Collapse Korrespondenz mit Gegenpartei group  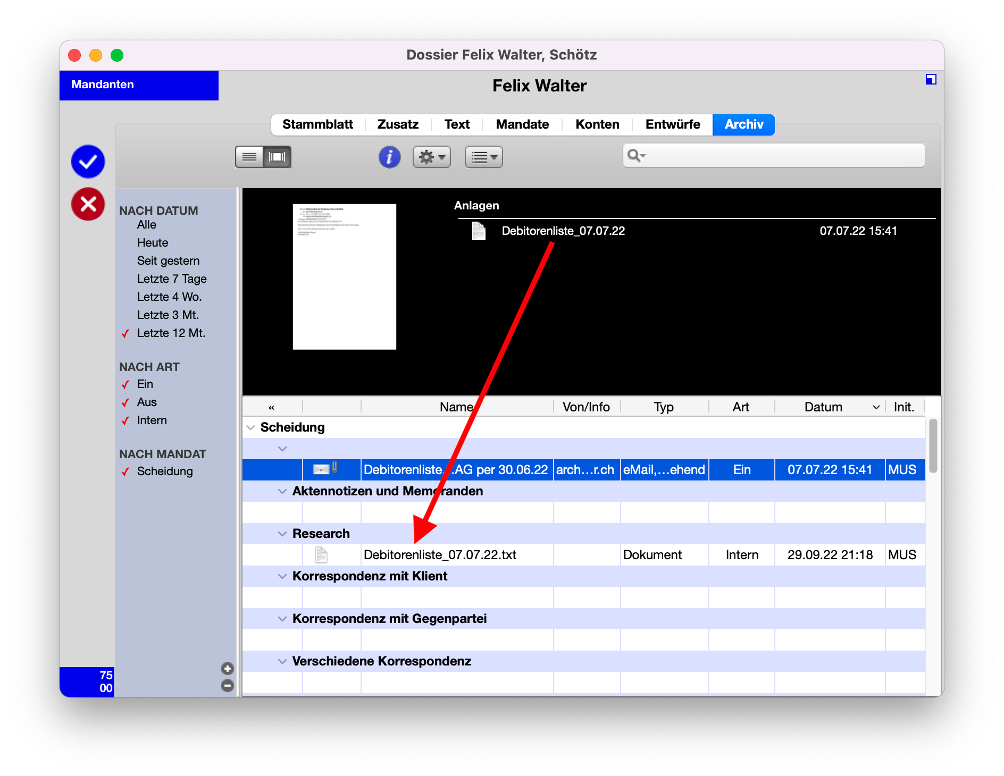coord(282,619)
